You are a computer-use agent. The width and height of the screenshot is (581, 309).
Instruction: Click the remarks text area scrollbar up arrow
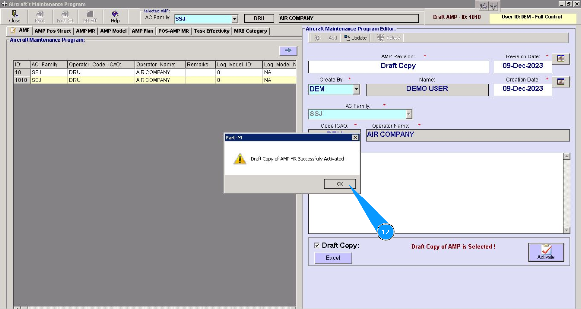pyautogui.click(x=567, y=156)
